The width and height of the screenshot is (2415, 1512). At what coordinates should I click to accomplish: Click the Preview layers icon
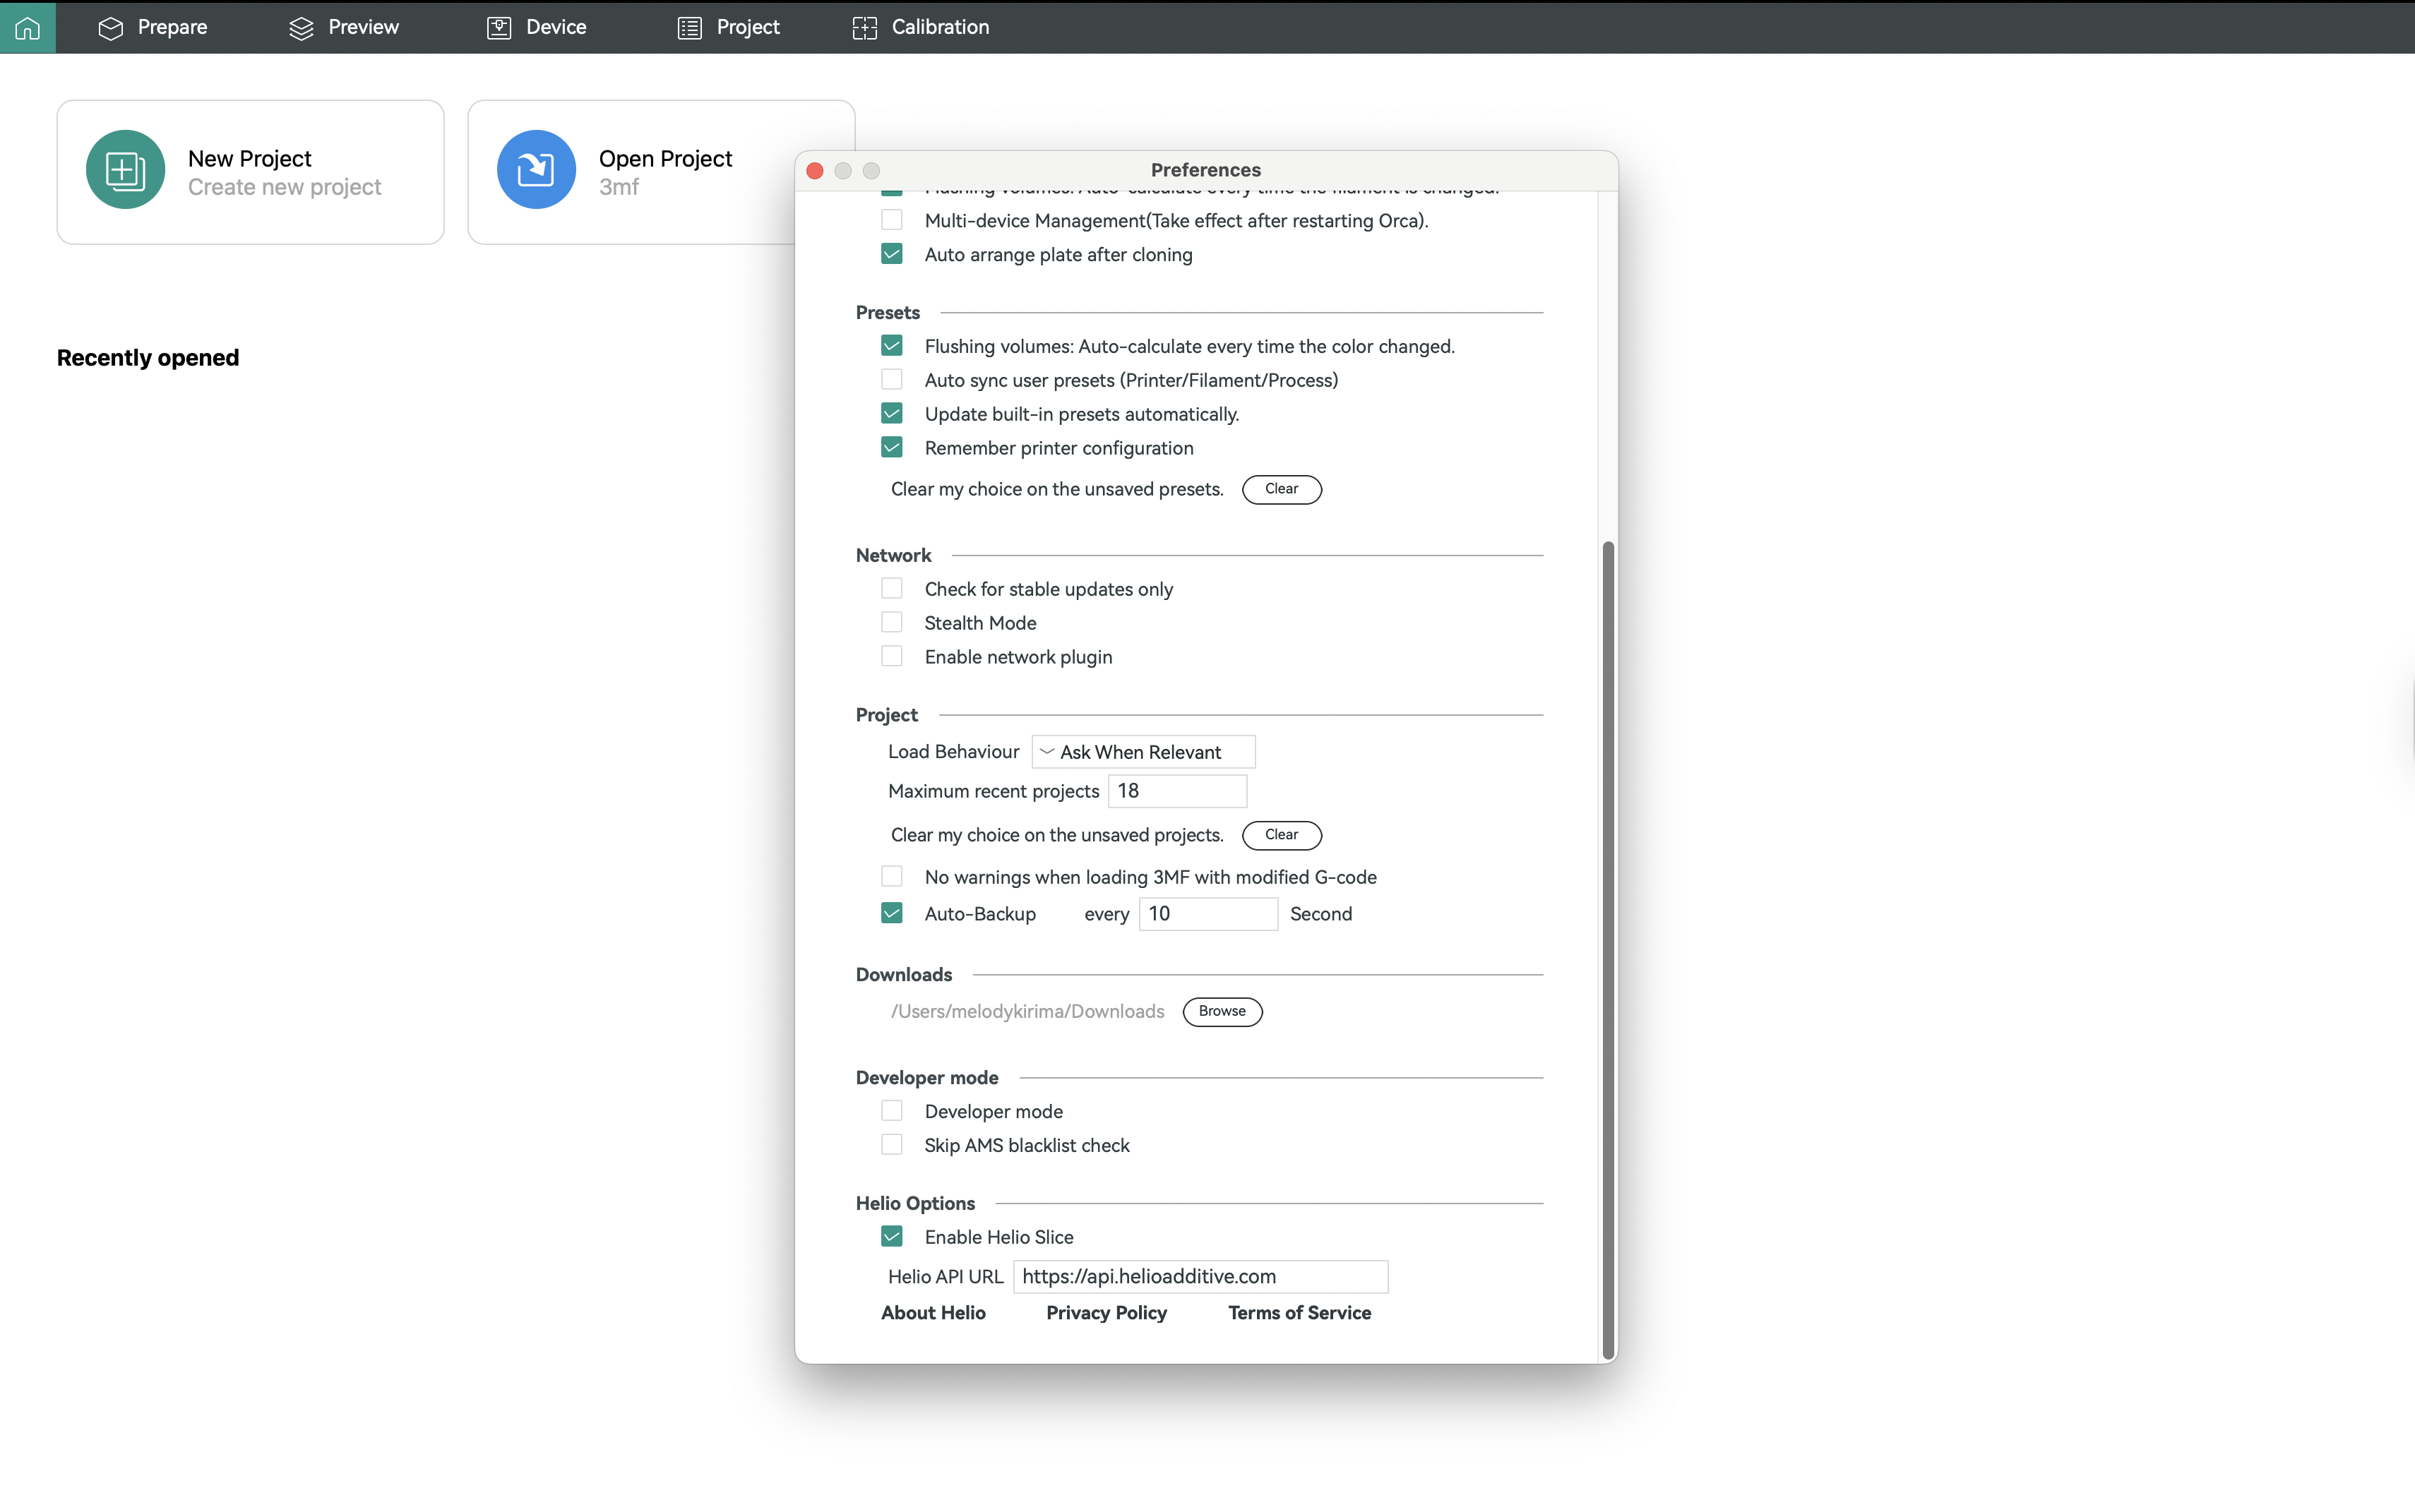(x=301, y=28)
